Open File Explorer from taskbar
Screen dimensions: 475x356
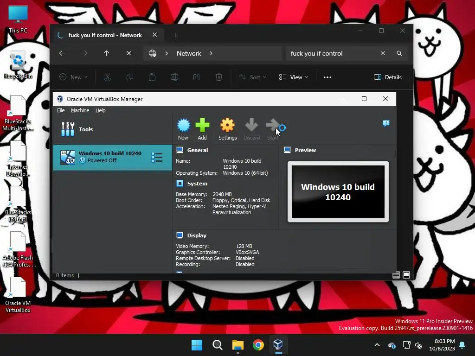[x=238, y=345]
